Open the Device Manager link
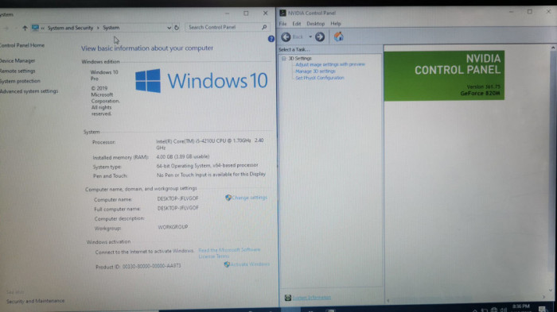Image resolution: width=557 pixels, height=312 pixels. pyautogui.click(x=18, y=60)
